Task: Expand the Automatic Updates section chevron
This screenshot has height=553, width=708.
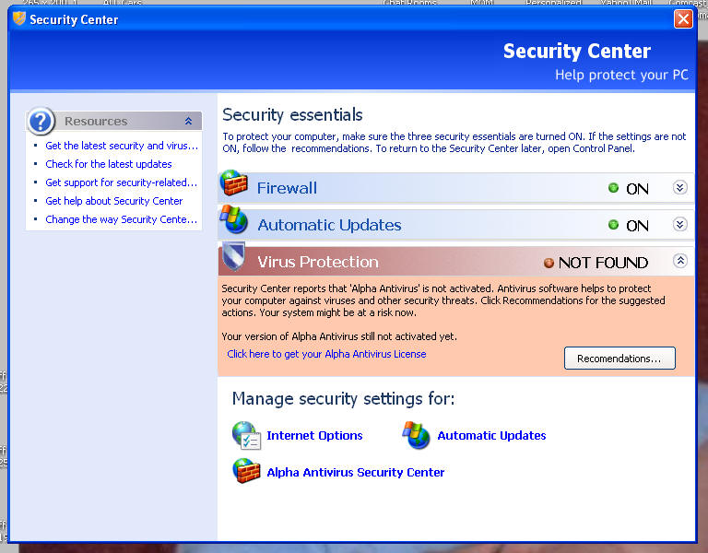Action: [680, 224]
